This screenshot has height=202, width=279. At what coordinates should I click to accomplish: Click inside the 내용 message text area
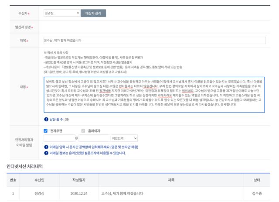point(154,95)
